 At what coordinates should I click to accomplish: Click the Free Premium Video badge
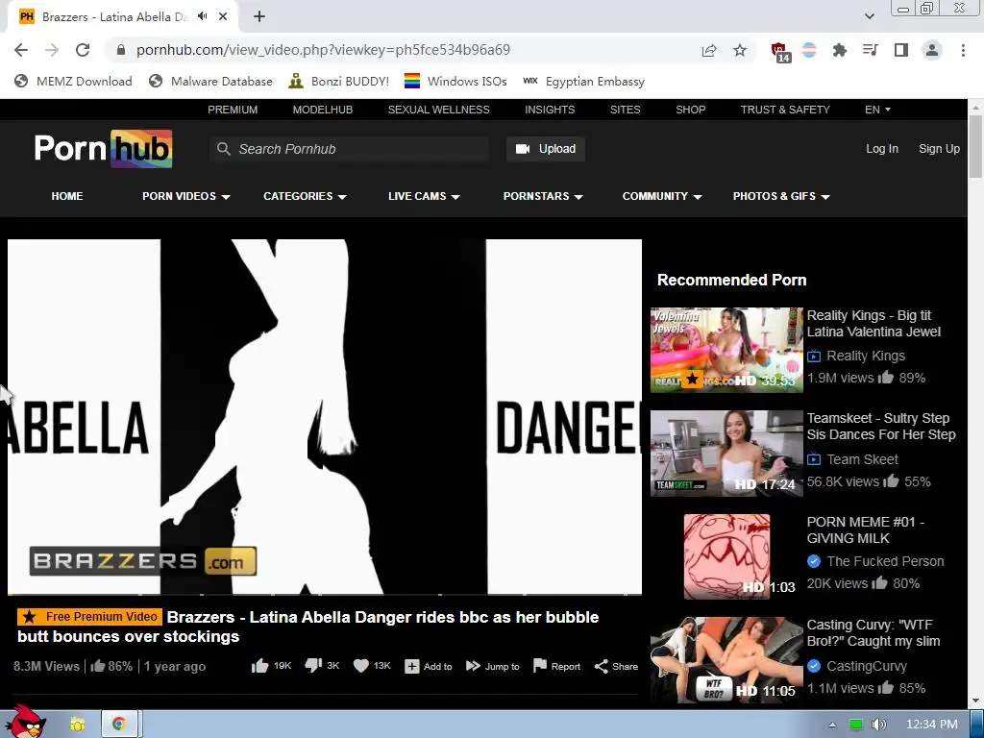coord(89,616)
